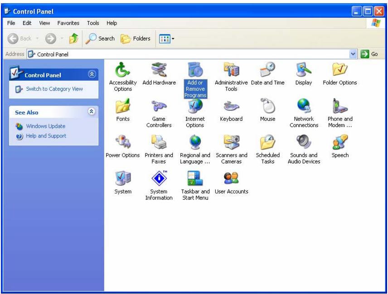Maximize the Control Panel window
Screen dimensions: 388x294
pos(368,11)
